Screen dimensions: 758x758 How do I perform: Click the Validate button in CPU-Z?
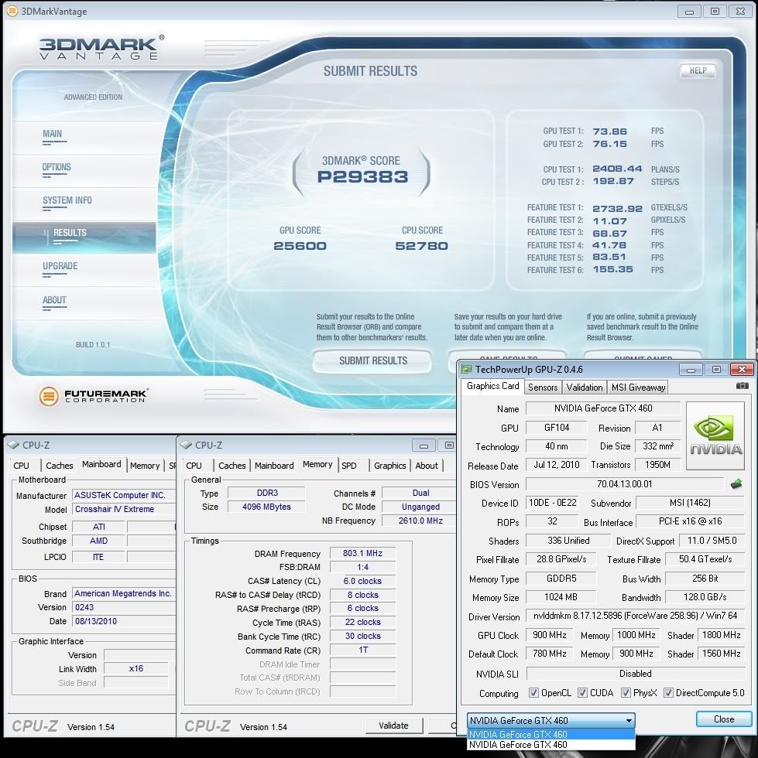393,726
